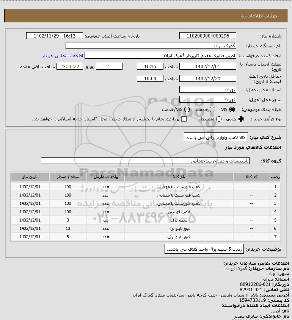Click the نام کالا column header
Screen dimensions: 292x320
click(x=179, y=177)
